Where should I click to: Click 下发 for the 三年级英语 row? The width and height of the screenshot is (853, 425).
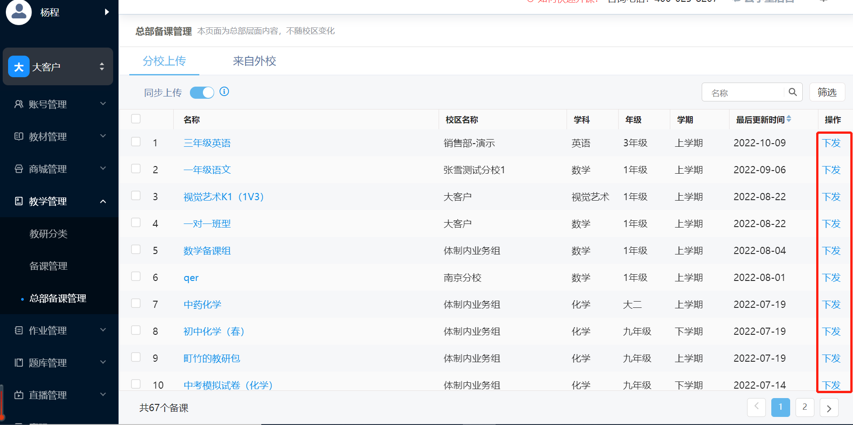click(x=831, y=143)
